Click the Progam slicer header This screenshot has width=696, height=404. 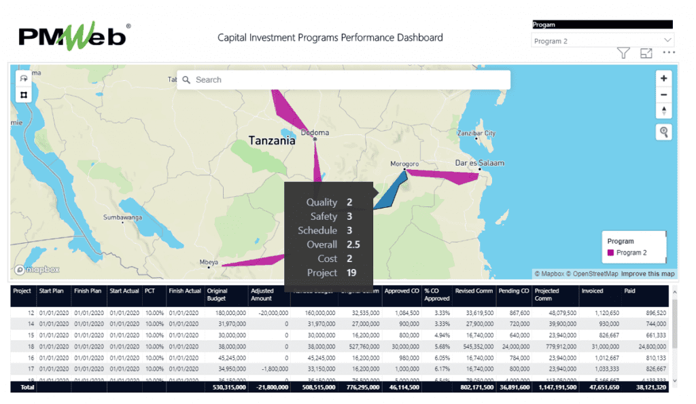[x=602, y=25]
